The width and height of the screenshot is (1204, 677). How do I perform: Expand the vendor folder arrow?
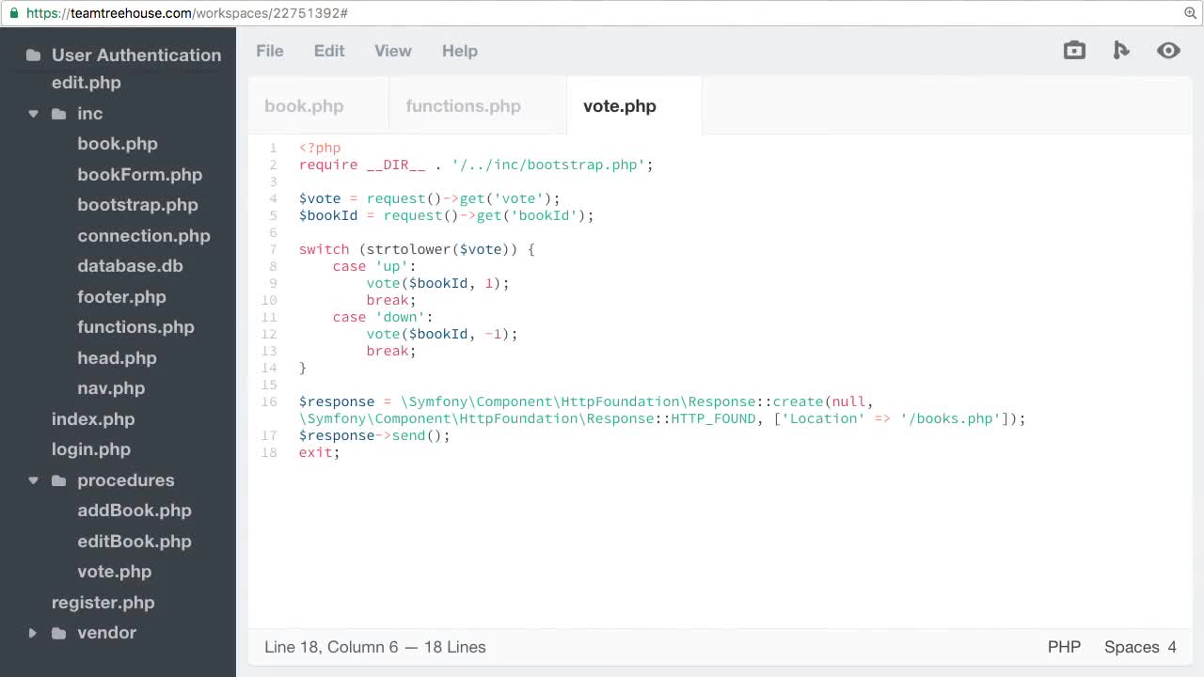tap(33, 633)
